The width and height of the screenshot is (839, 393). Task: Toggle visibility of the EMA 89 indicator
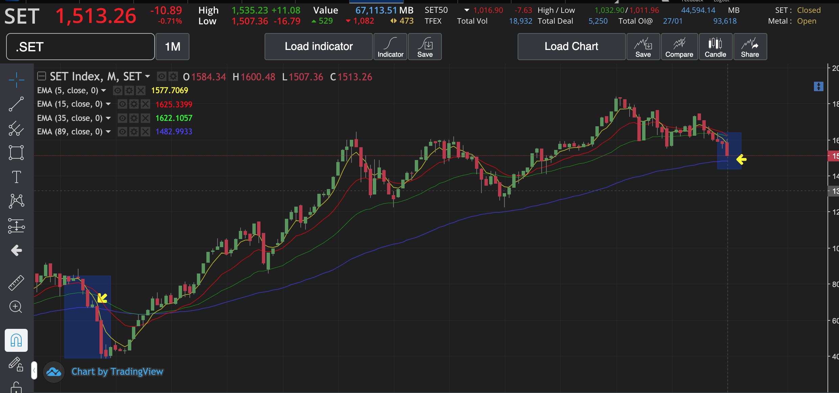[122, 132]
